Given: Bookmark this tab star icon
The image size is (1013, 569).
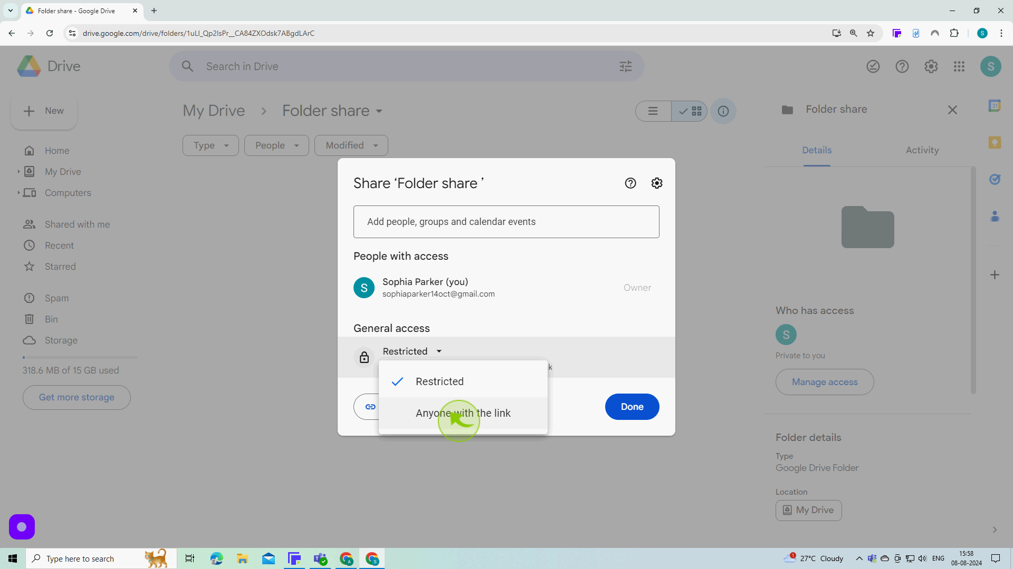Looking at the screenshot, I should point(871,33).
